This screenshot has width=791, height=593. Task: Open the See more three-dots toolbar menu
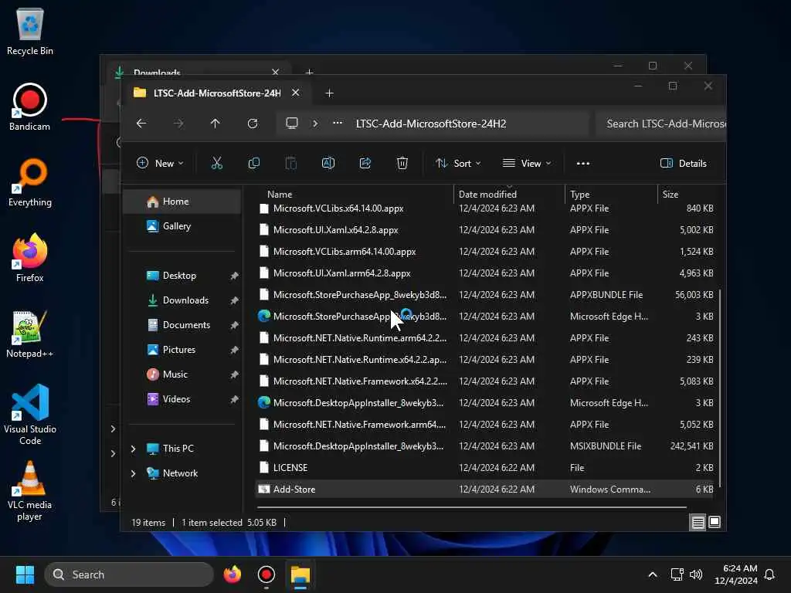point(582,164)
